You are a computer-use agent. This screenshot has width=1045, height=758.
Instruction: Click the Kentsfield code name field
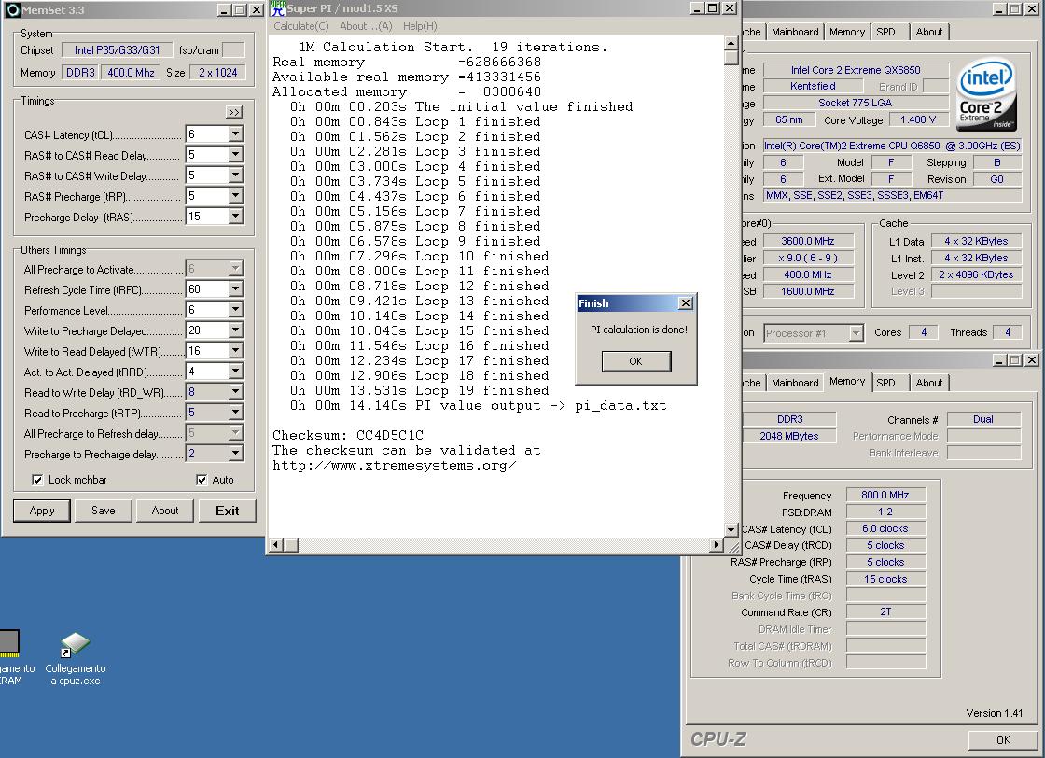[813, 86]
